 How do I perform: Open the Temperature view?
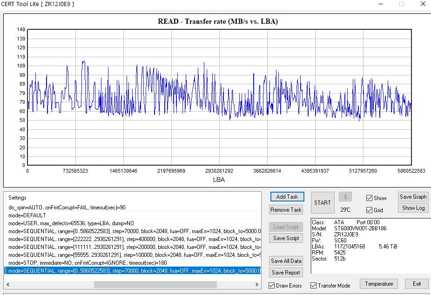[x=378, y=284]
